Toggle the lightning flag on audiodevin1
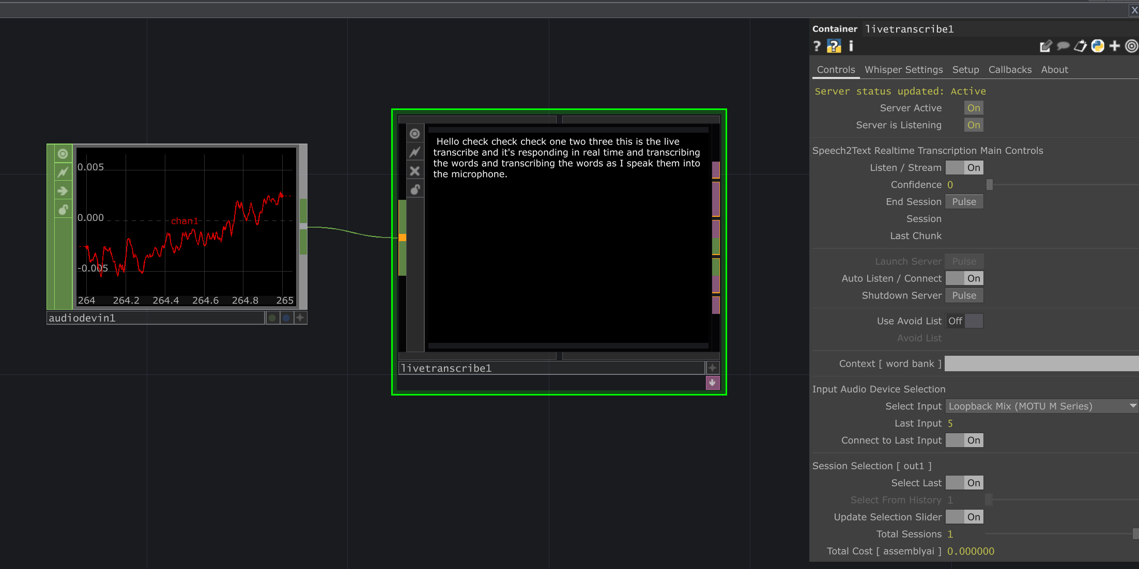This screenshot has width=1139, height=569. (63, 172)
